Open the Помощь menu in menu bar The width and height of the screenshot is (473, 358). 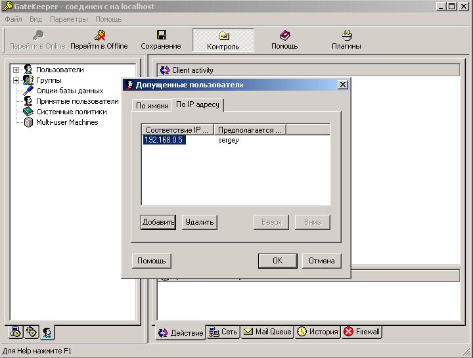click(108, 19)
